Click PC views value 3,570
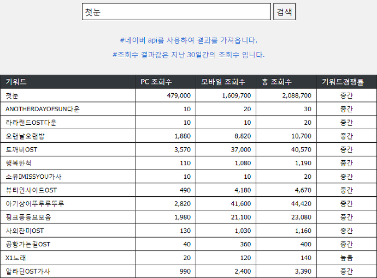The width and height of the screenshot is (377, 278). click(x=182, y=150)
